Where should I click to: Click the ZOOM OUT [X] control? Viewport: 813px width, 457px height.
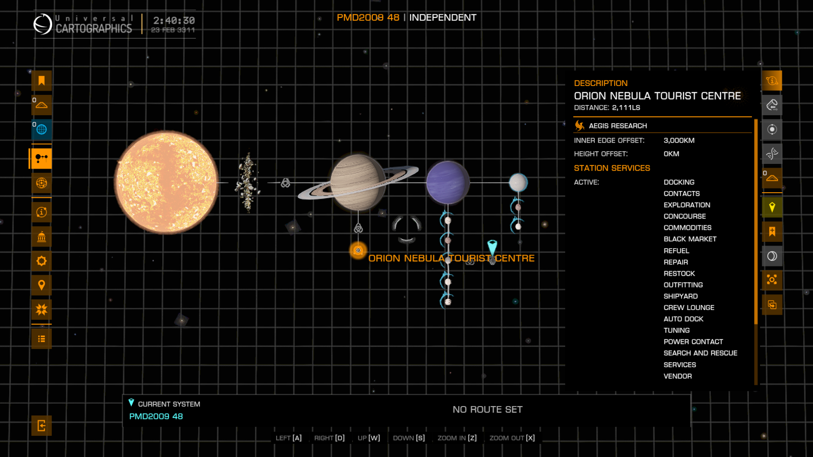point(512,438)
